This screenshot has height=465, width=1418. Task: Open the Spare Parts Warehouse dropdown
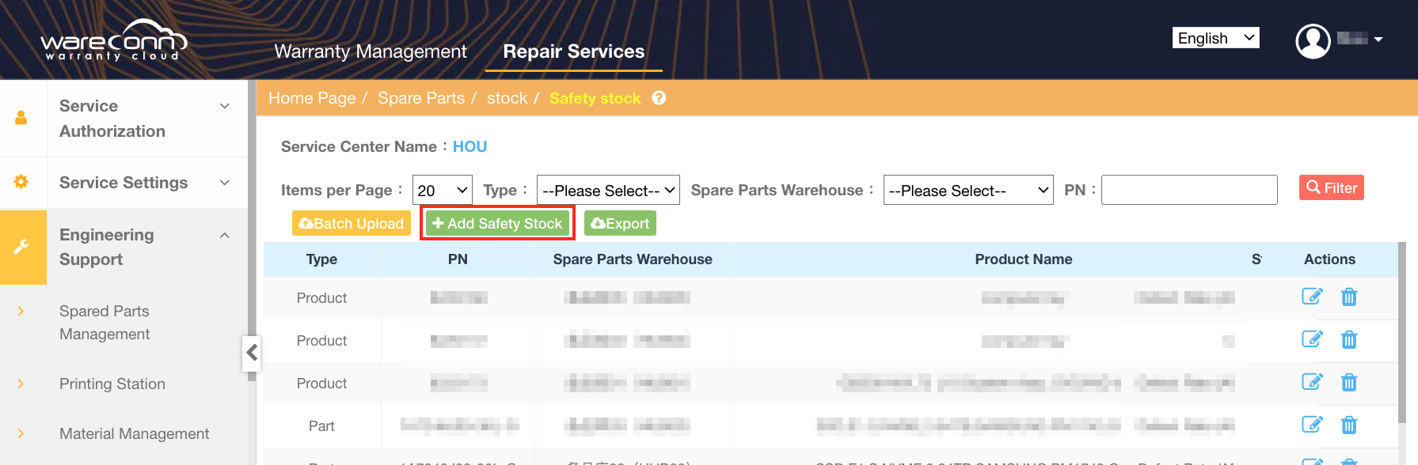click(x=968, y=191)
